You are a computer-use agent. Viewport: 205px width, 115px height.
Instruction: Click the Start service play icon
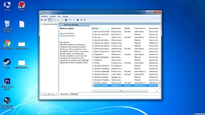(74, 20)
